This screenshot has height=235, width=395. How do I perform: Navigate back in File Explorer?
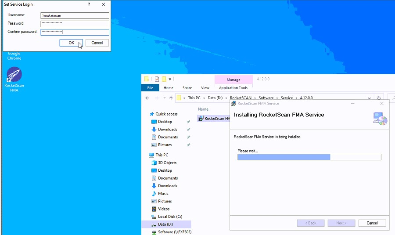147,98
